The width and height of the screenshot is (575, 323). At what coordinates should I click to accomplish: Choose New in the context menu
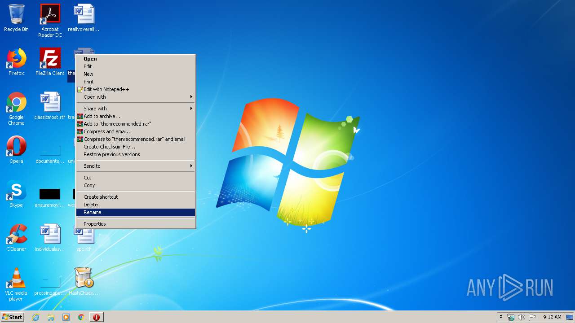tap(136, 74)
